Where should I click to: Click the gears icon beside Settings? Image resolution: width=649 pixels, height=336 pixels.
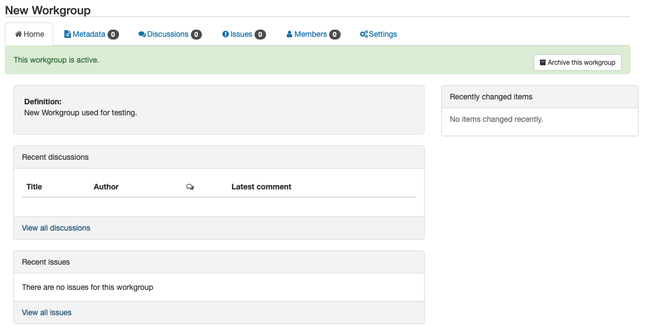[364, 34]
